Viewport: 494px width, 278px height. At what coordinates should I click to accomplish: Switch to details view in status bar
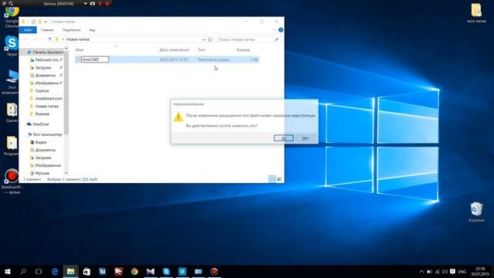pos(272,179)
